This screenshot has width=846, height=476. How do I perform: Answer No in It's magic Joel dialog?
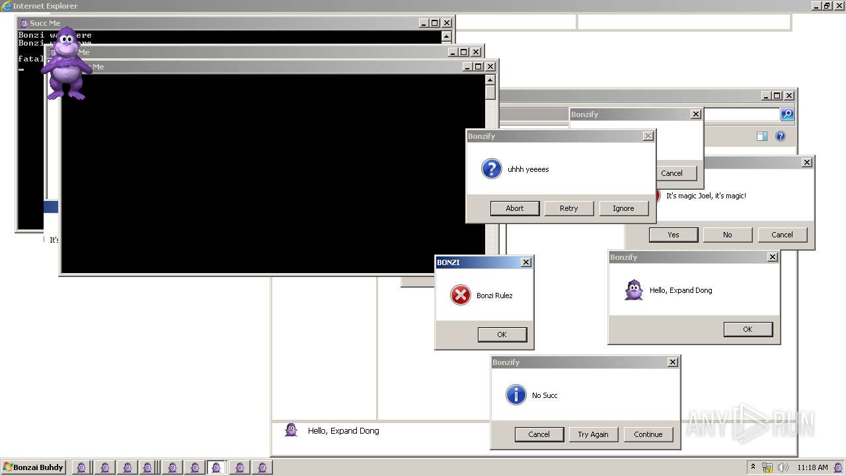point(728,235)
